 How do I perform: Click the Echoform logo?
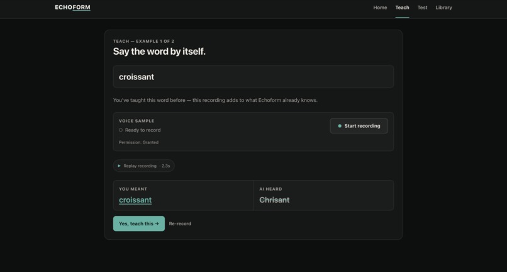tap(72, 8)
